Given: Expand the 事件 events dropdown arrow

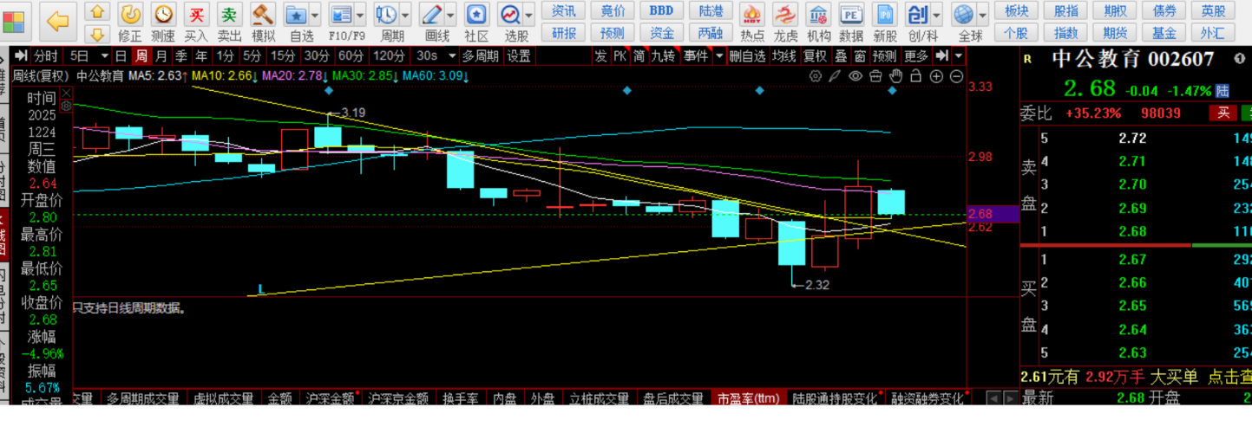Looking at the screenshot, I should (719, 56).
